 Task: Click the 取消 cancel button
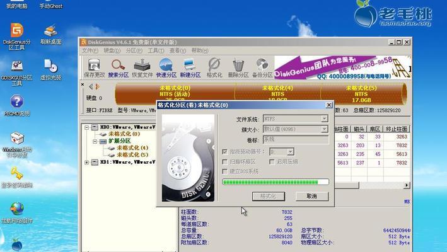(x=312, y=196)
